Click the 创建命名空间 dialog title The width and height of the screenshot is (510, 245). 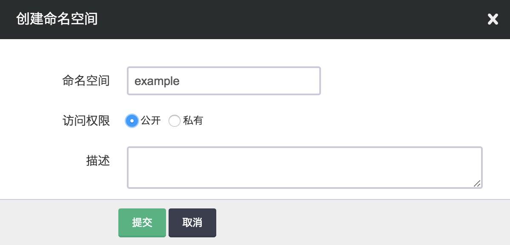coord(57,19)
